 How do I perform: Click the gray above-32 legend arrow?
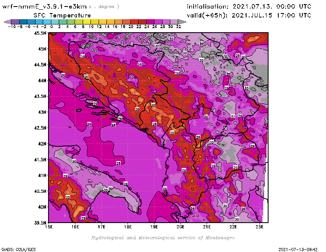pos(182,22)
